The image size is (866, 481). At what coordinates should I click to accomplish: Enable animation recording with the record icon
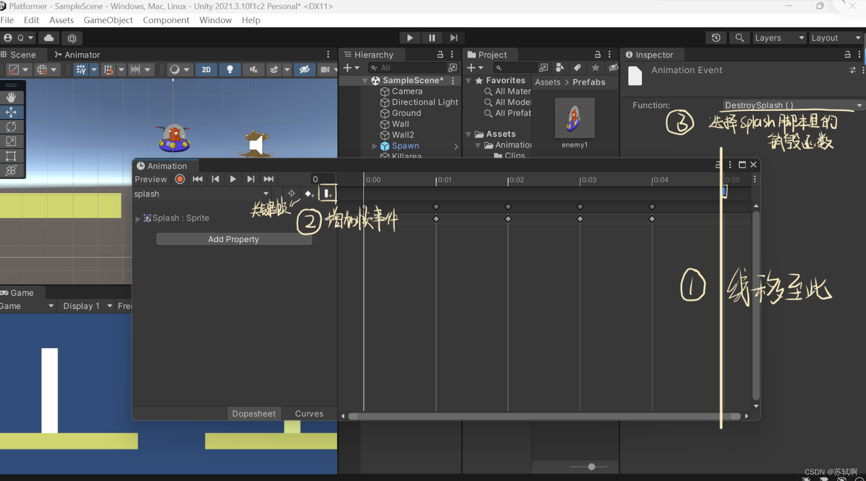click(179, 179)
